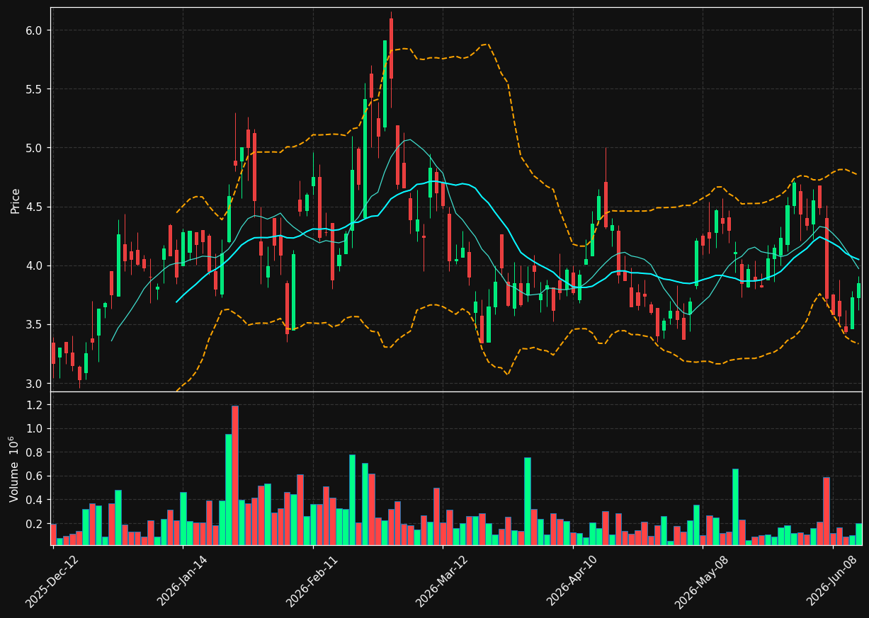Image resolution: width=869 pixels, height=618 pixels.
Task: Click the 4.5 price tick label
Action: click(x=35, y=207)
